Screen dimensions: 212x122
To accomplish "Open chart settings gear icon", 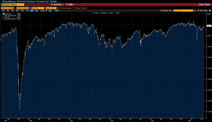I will pyautogui.click(x=210, y=11).
